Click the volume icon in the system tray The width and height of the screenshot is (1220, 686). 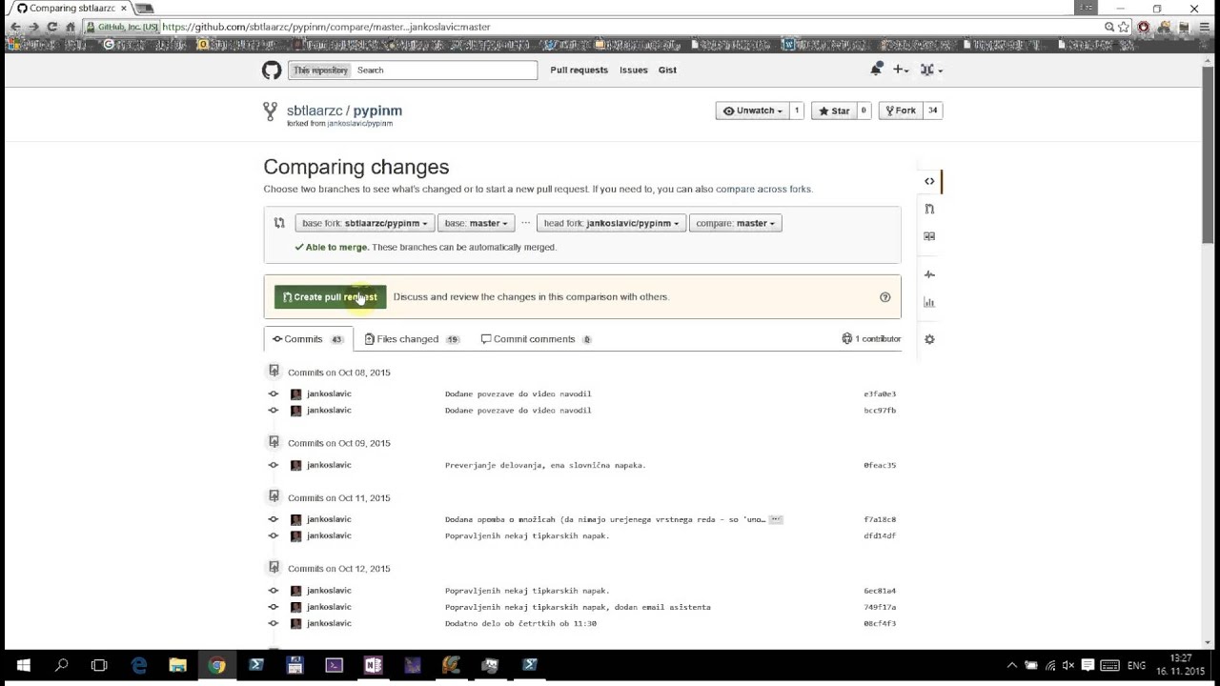(x=1068, y=665)
